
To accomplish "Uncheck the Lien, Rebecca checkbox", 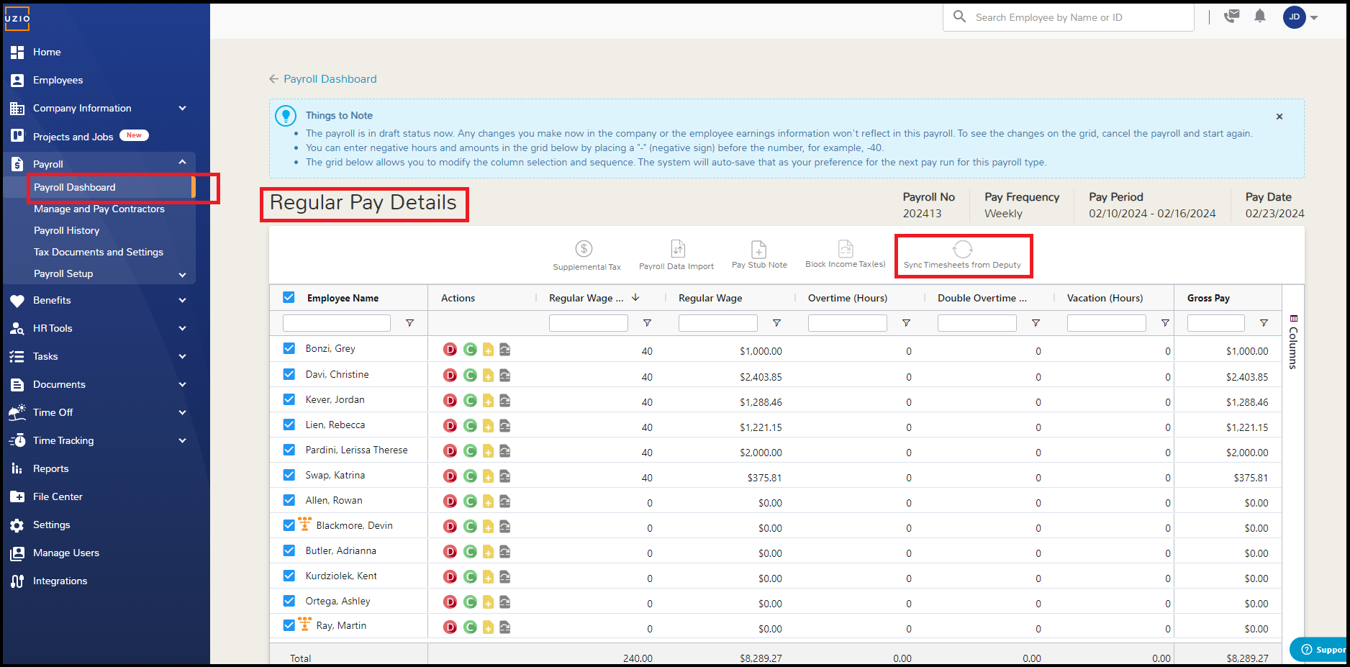I will point(289,425).
